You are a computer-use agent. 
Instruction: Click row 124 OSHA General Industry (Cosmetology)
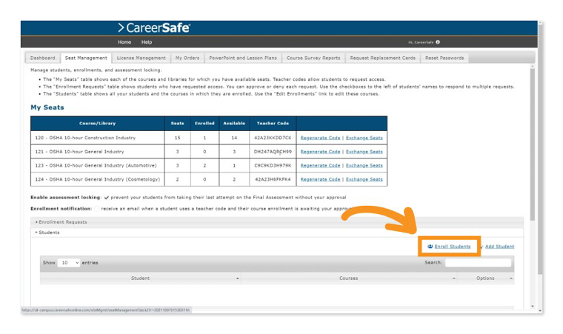tap(209, 179)
